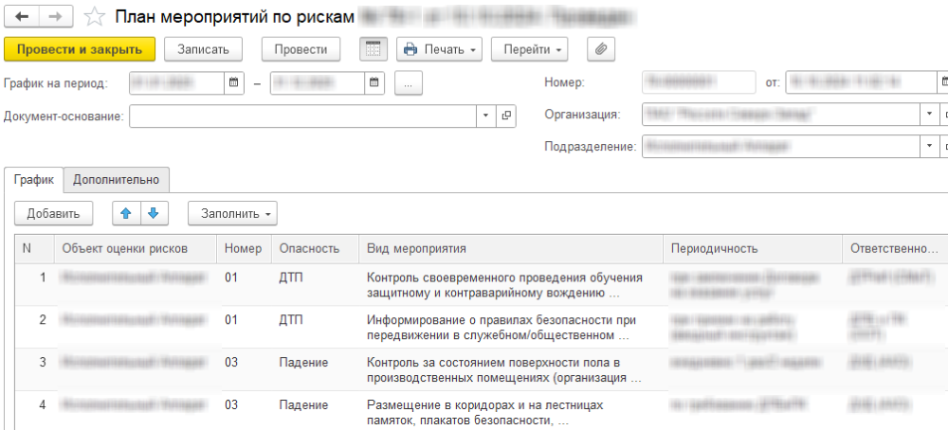The width and height of the screenshot is (948, 430).
Task: Open calendar for period start date
Action: [x=233, y=82]
